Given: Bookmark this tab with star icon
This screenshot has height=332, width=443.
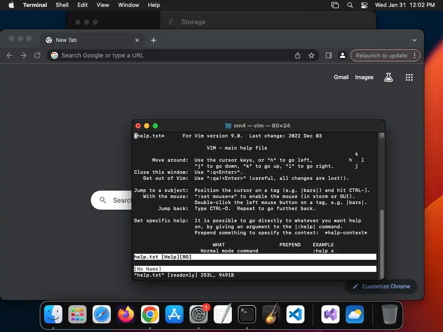Looking at the screenshot, I should [x=311, y=55].
